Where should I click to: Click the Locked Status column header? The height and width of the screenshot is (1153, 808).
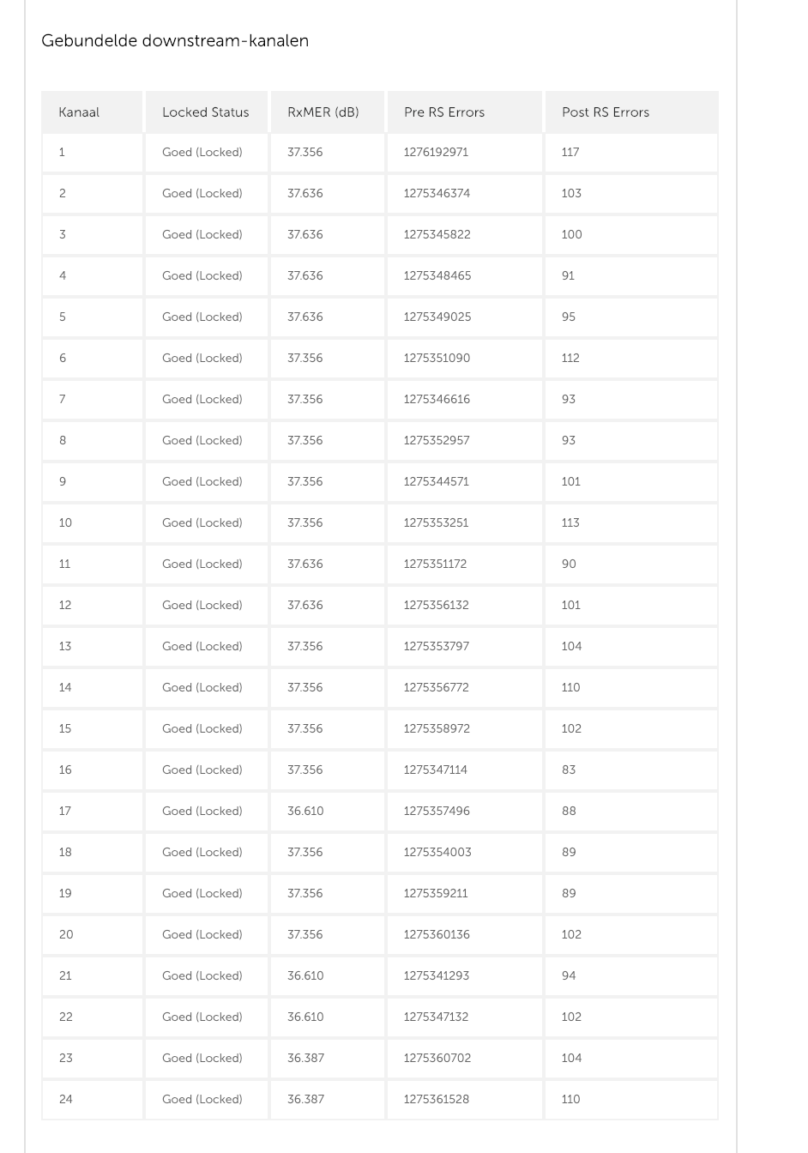[205, 112]
